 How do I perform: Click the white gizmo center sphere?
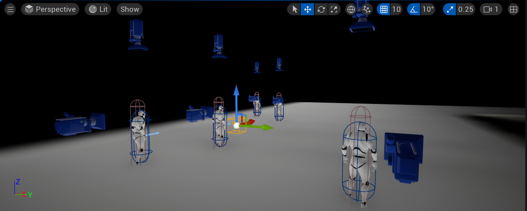click(237, 126)
